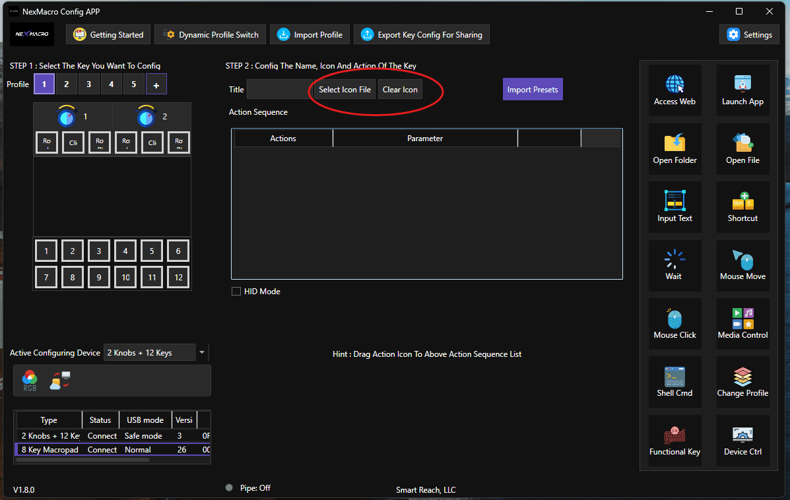Click the Clear Icon button
This screenshot has width=790, height=500.
point(400,89)
